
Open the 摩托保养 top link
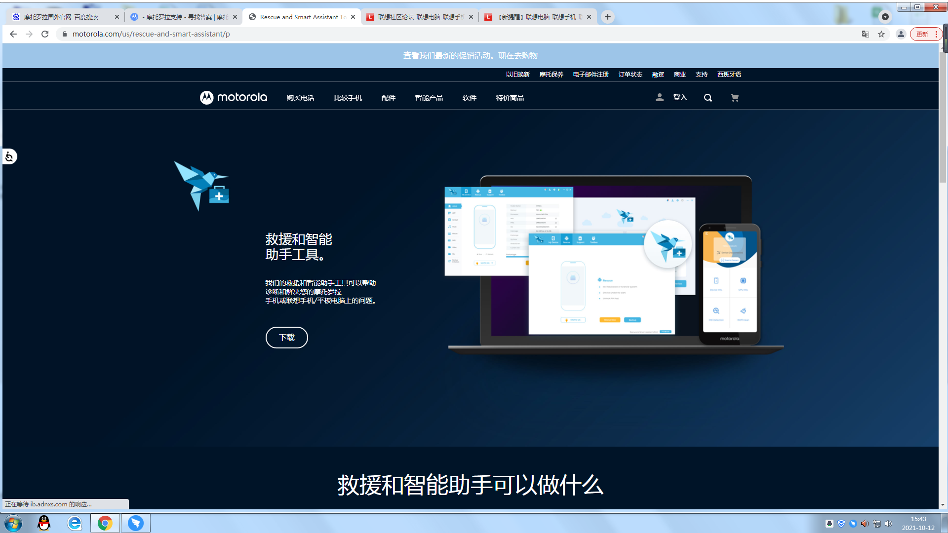(x=551, y=75)
